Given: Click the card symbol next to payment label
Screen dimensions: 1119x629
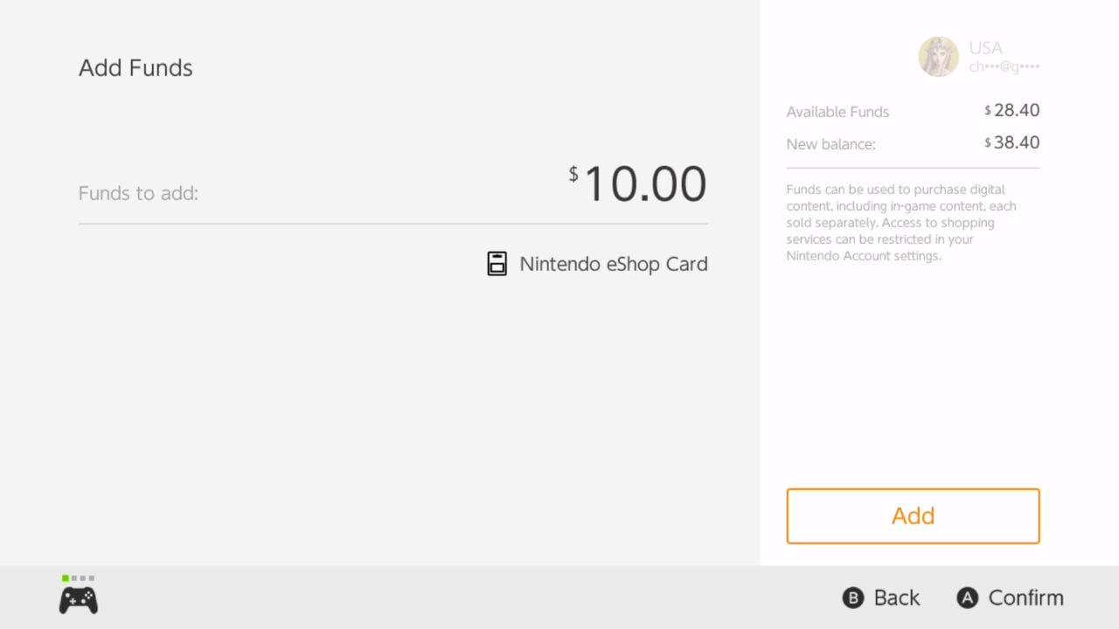Looking at the screenshot, I should 497,263.
